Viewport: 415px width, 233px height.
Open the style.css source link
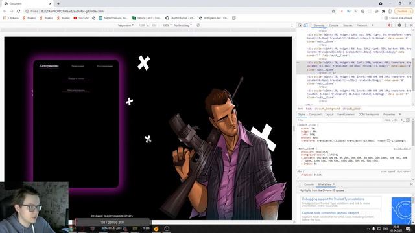[402, 148]
